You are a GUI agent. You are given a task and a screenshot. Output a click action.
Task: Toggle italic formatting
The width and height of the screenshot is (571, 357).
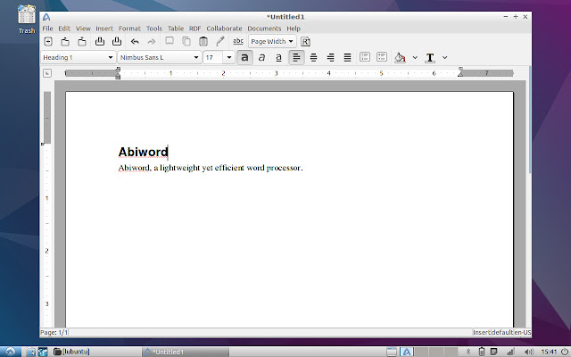point(261,57)
